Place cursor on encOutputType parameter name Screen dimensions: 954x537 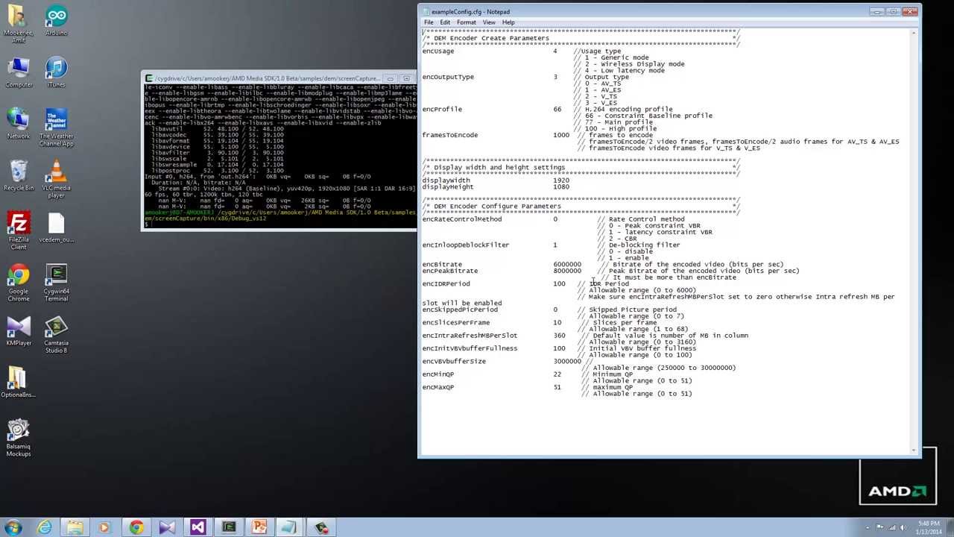pos(448,77)
